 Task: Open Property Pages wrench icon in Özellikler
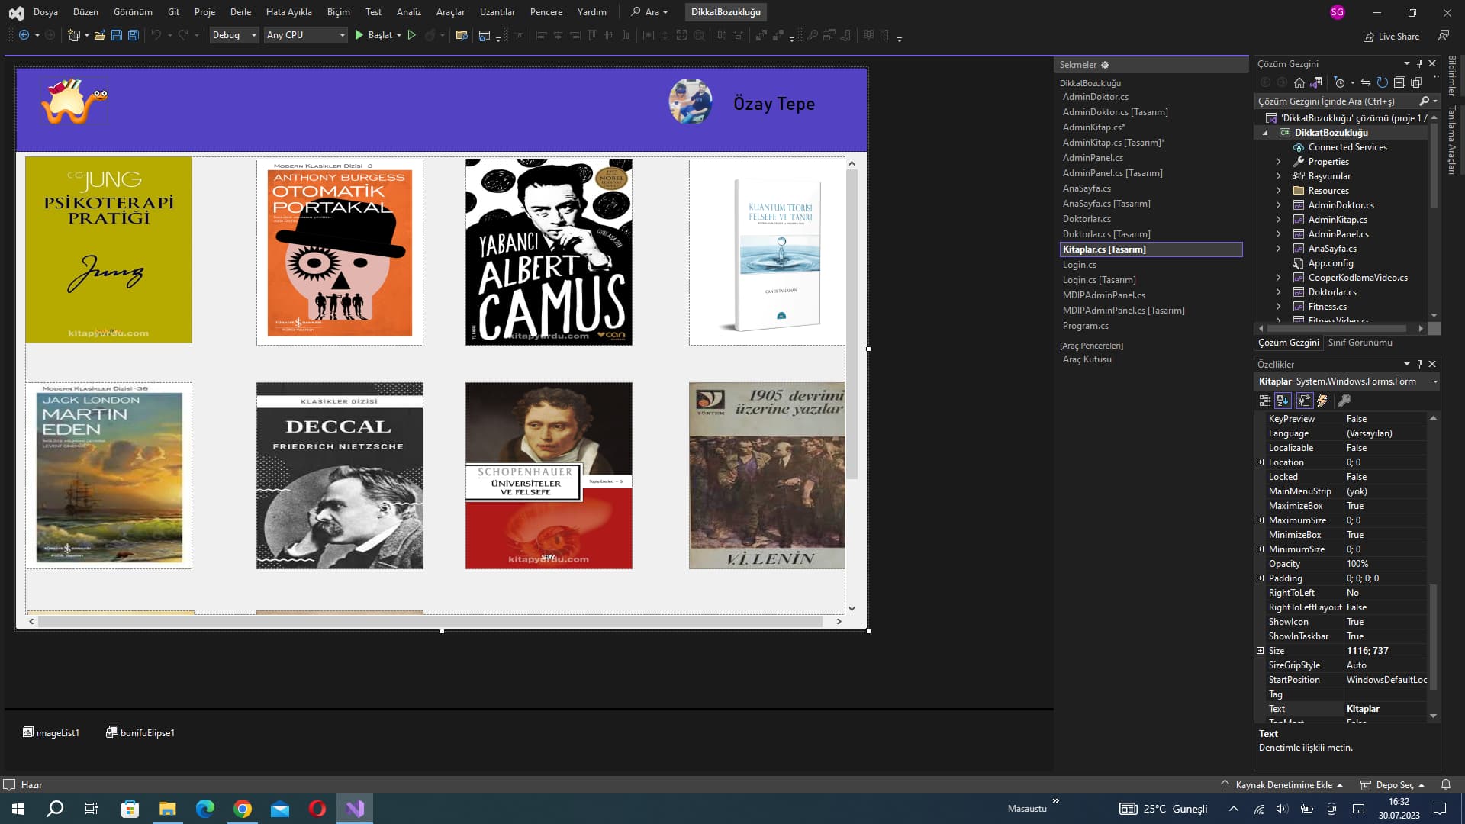click(x=1344, y=401)
